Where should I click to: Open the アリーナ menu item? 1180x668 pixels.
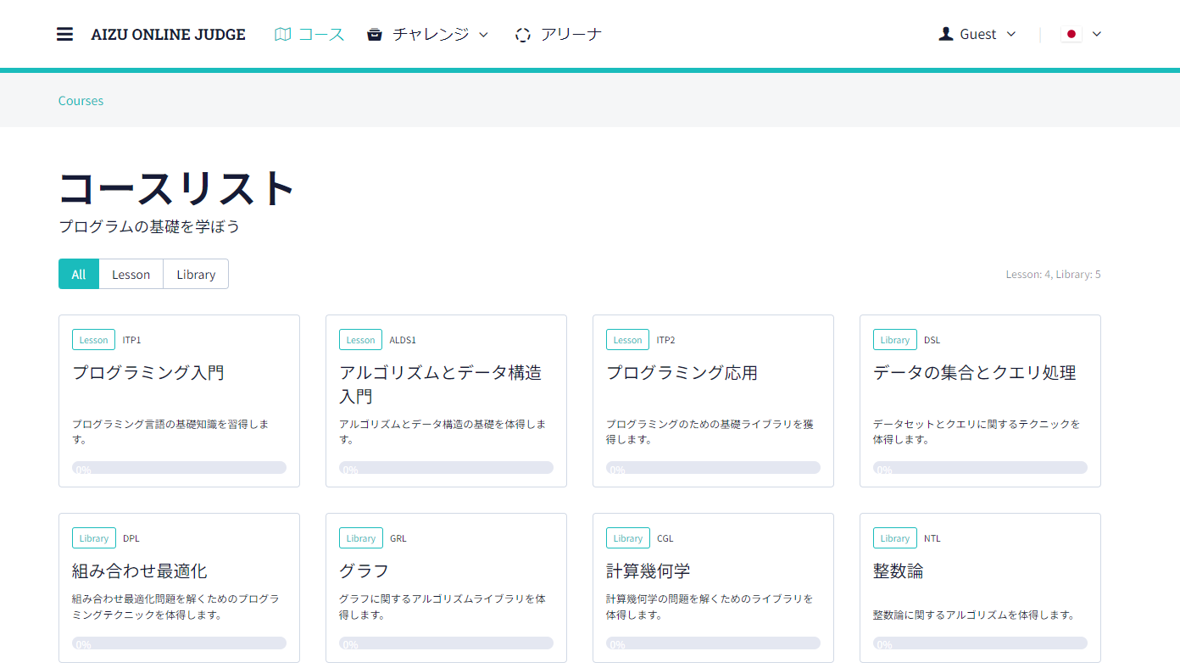pyautogui.click(x=571, y=35)
